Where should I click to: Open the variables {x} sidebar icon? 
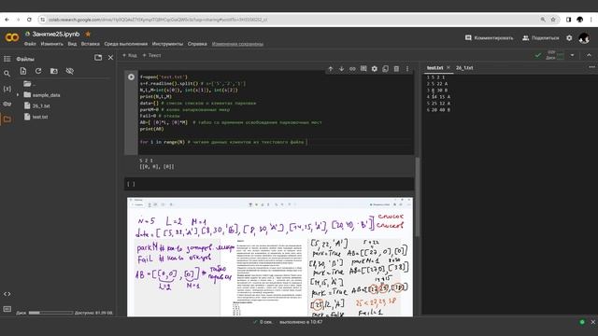coord(7,89)
